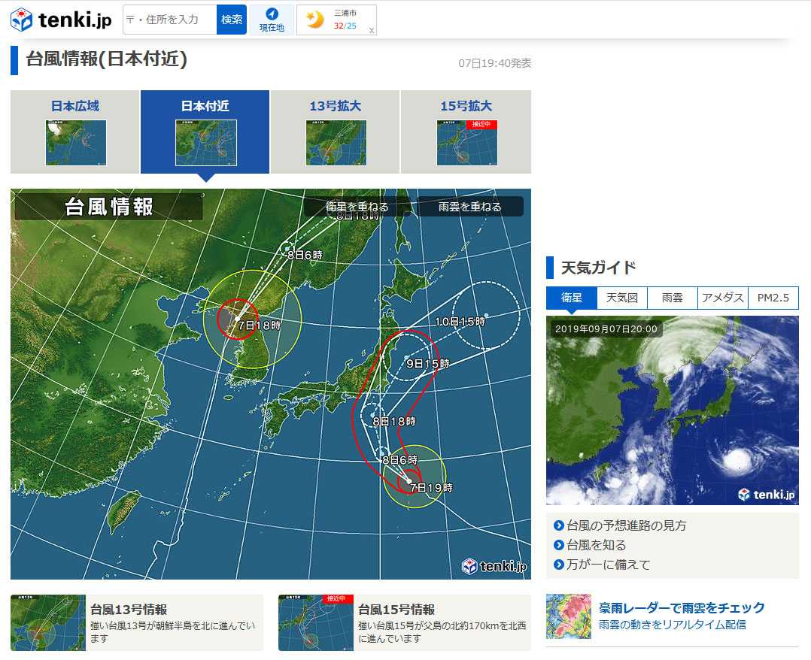The height and width of the screenshot is (660, 811).
Task: Open the 万が一に備えて link
Action: (x=608, y=565)
